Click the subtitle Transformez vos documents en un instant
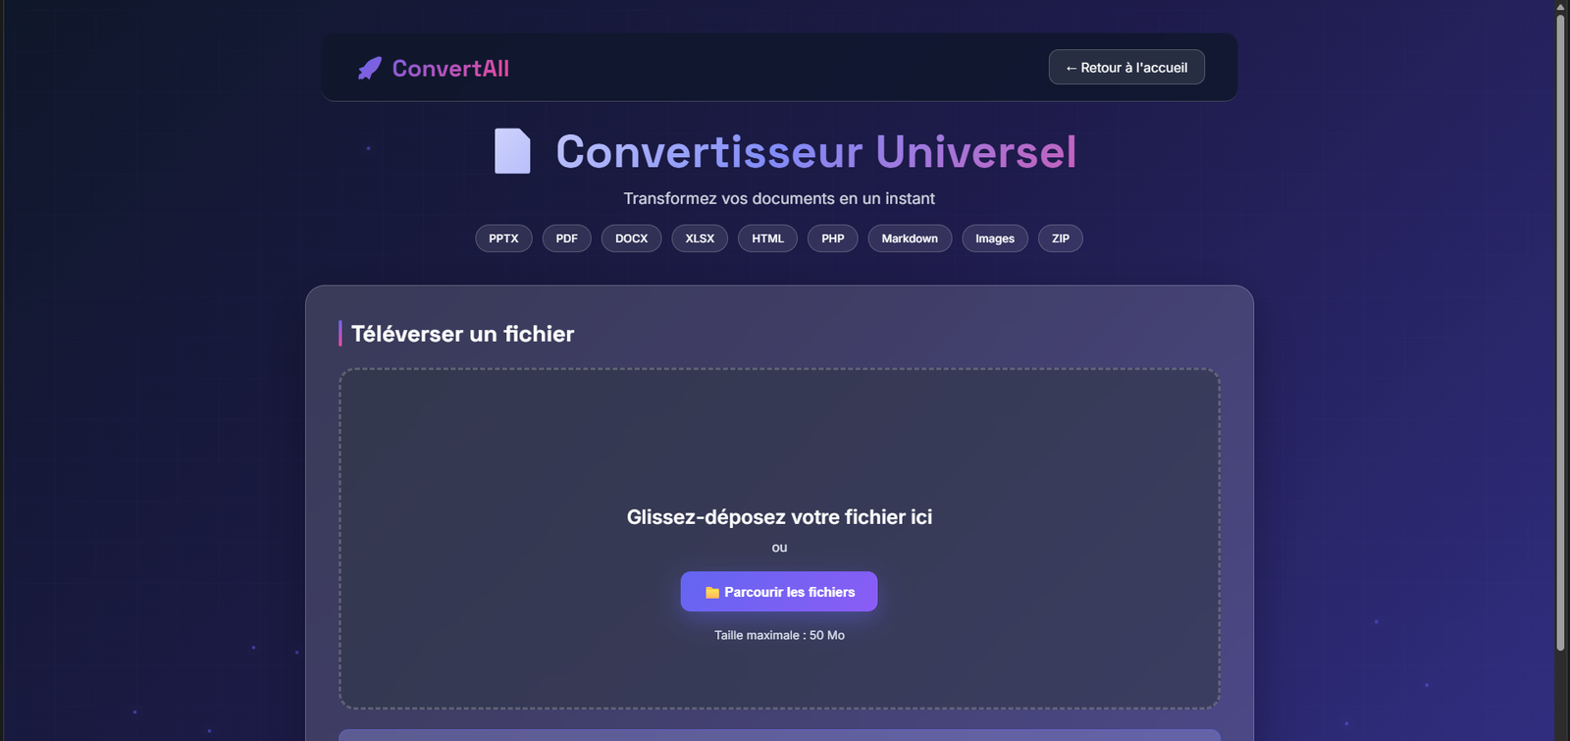1570x741 pixels. tap(779, 198)
